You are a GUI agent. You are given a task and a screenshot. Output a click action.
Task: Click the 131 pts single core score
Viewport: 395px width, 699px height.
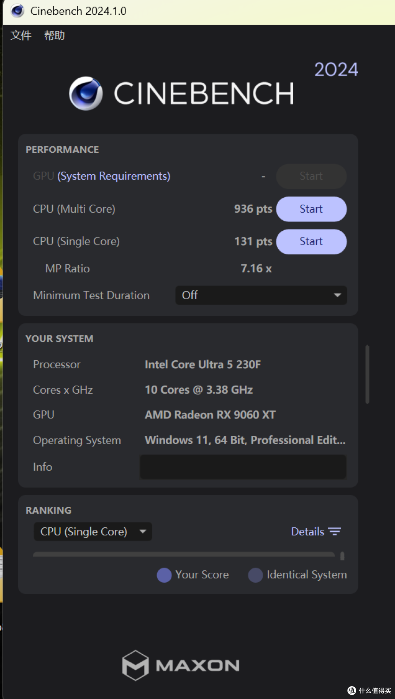coord(253,241)
